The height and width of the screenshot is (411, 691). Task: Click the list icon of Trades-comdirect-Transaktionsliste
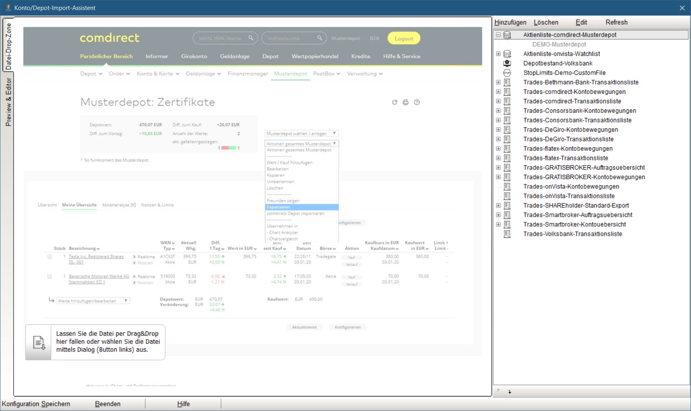click(x=507, y=101)
